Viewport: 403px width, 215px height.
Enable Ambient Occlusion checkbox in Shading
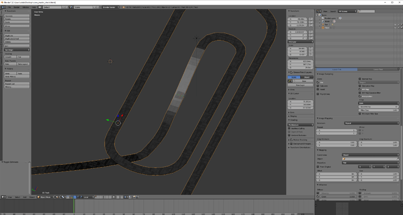pos(289,135)
